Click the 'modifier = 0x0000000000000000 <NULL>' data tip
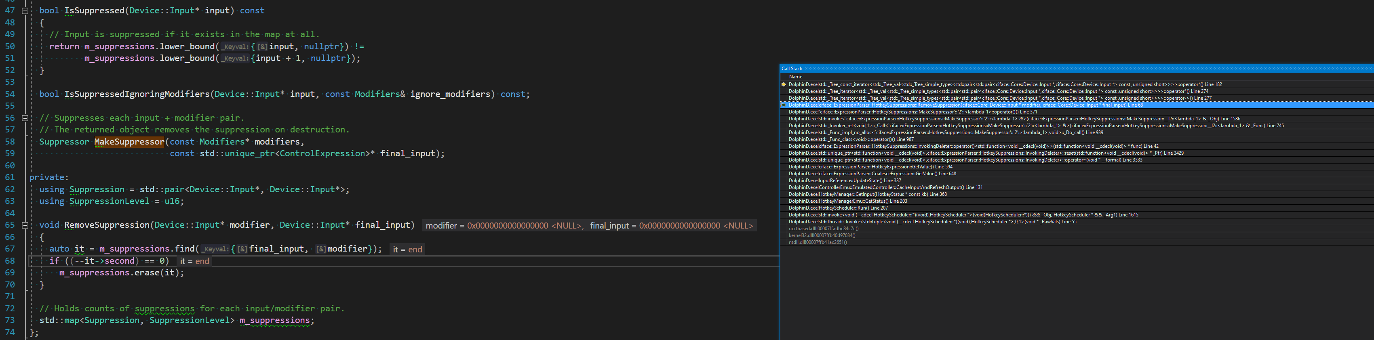 (504, 226)
